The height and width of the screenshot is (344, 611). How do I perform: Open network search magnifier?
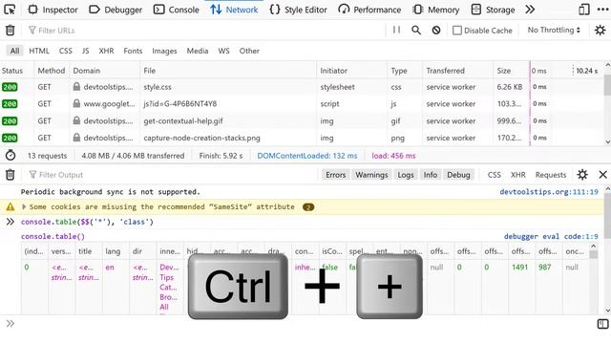416,30
